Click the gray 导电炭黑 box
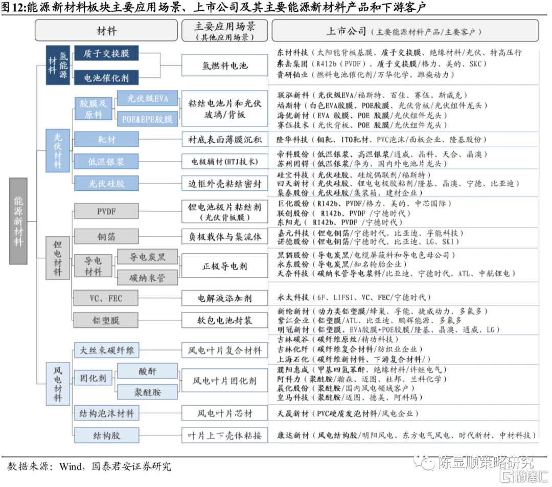 click(148, 257)
